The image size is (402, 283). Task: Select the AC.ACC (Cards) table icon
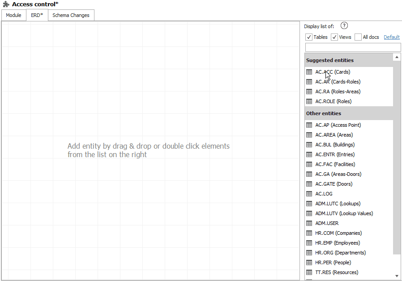309,71
